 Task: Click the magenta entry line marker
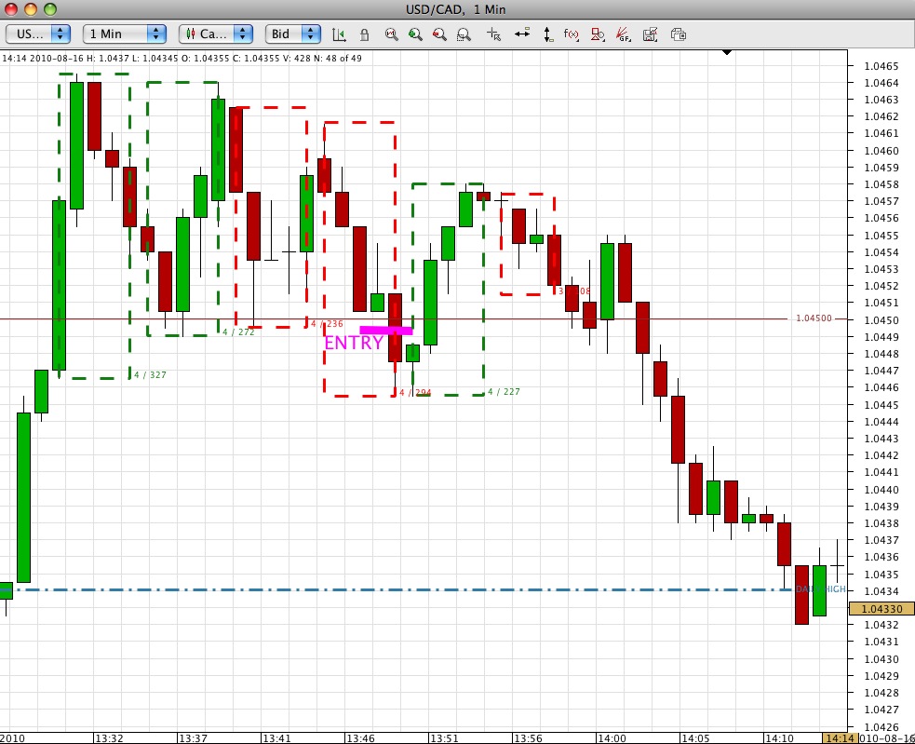(386, 331)
